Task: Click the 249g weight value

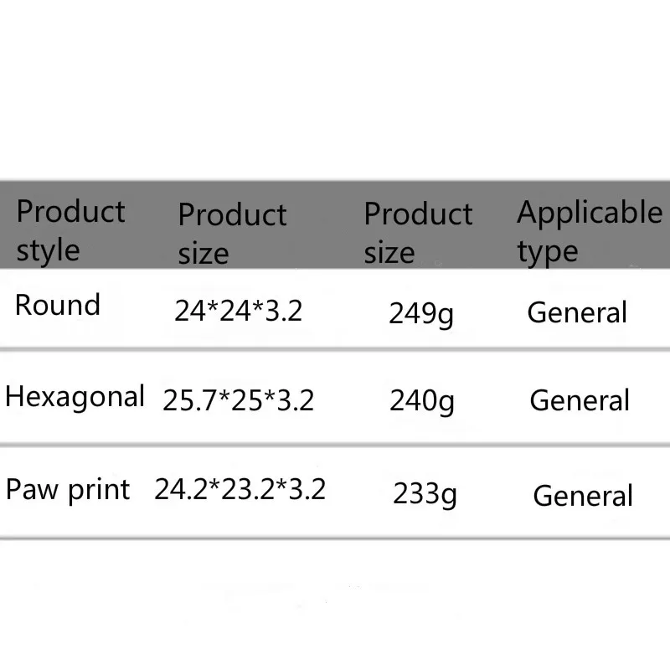Action: pos(421,314)
